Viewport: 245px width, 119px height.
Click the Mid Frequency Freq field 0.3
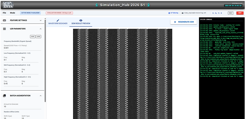click(x=12, y=72)
